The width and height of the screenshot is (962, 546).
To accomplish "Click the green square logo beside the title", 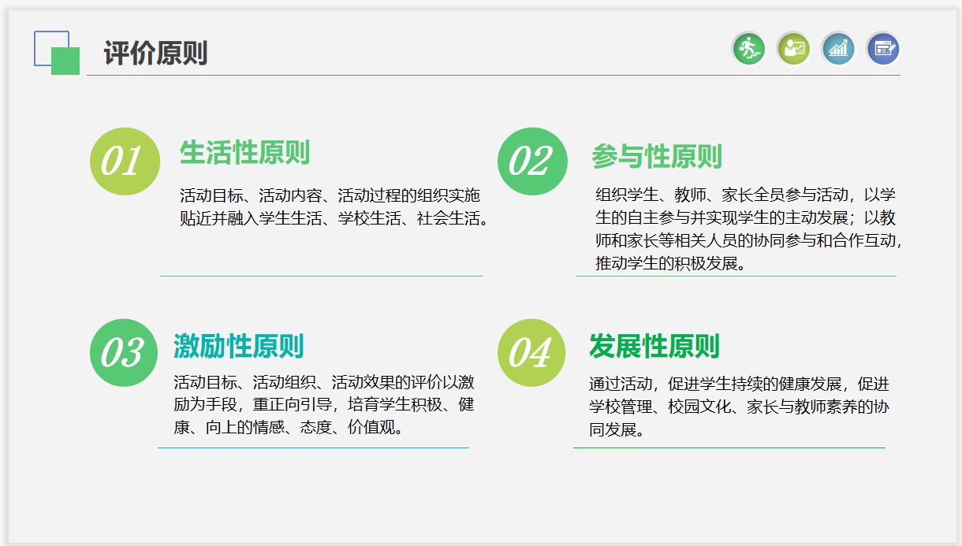I will coord(66,61).
